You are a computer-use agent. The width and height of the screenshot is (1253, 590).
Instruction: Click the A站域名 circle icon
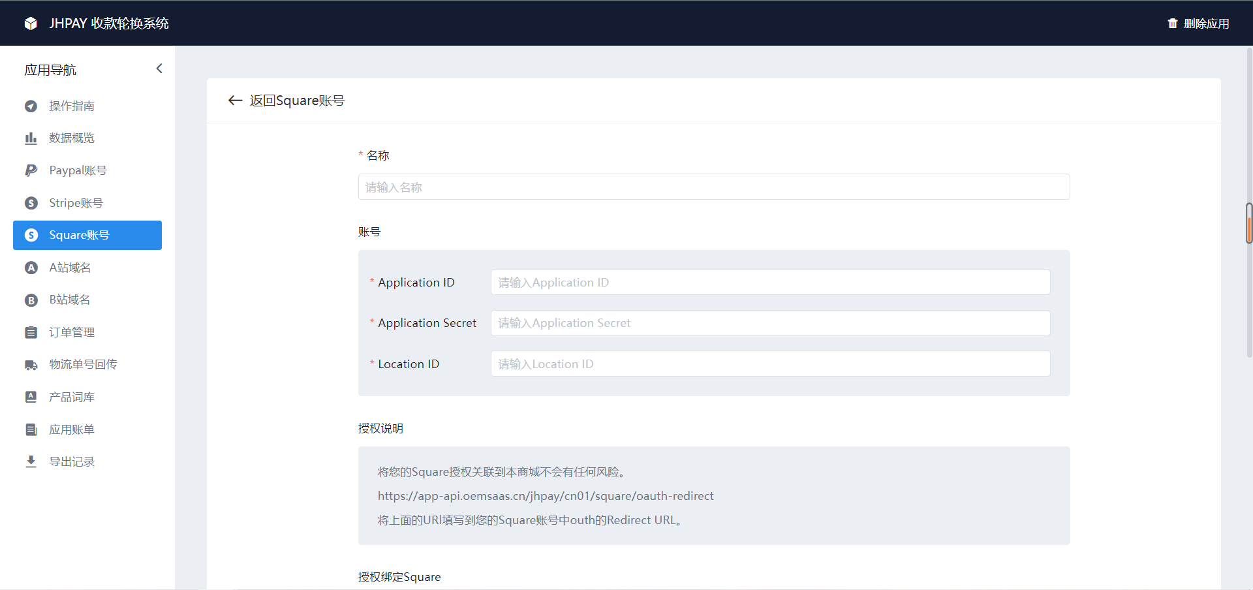coord(31,268)
